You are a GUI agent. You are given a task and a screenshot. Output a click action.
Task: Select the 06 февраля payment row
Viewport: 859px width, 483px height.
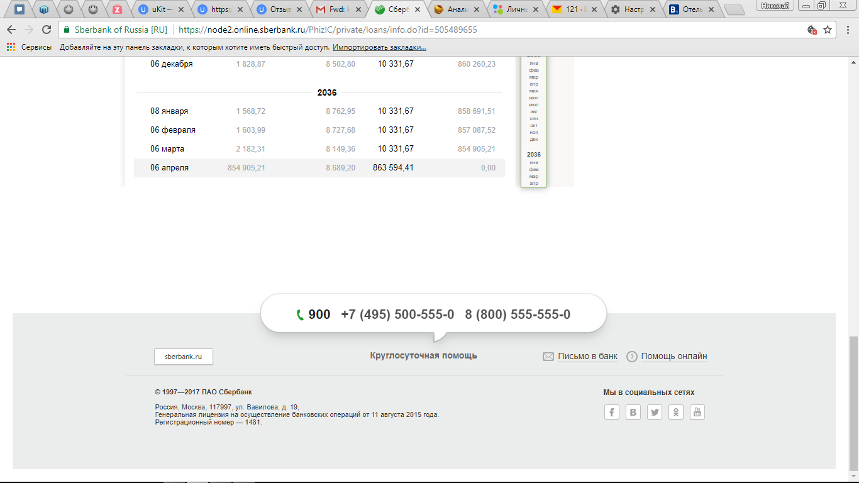(x=319, y=130)
